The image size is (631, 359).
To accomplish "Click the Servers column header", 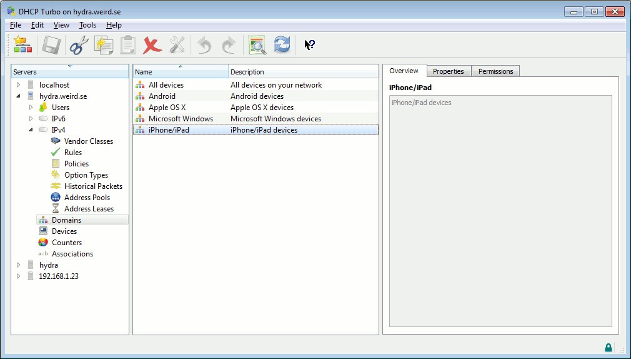I will 70,72.
